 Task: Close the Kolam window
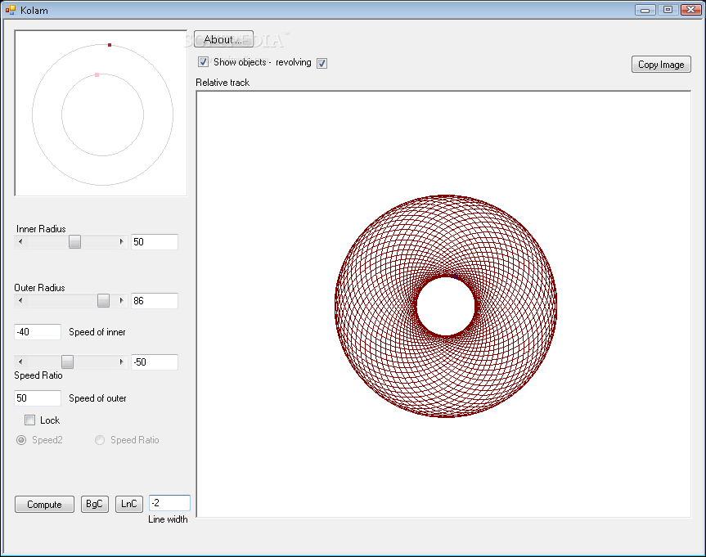pos(690,10)
